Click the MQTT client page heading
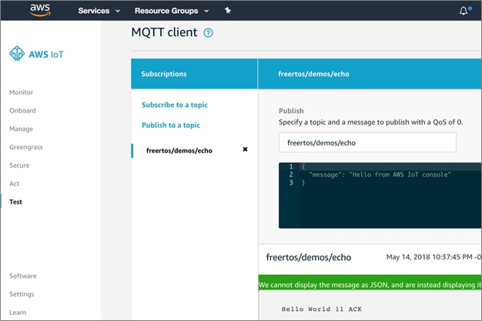 click(164, 32)
